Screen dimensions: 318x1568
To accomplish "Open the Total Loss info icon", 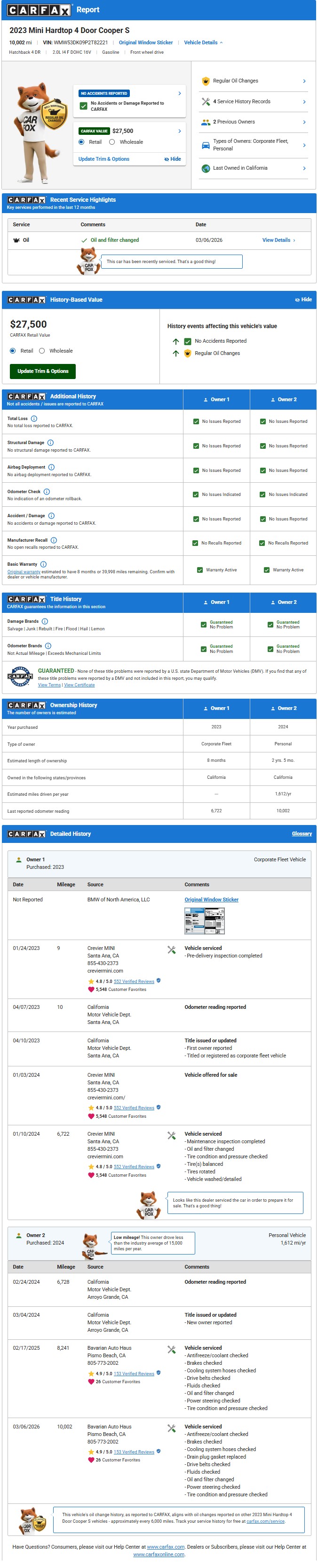I will pyautogui.click(x=34, y=419).
